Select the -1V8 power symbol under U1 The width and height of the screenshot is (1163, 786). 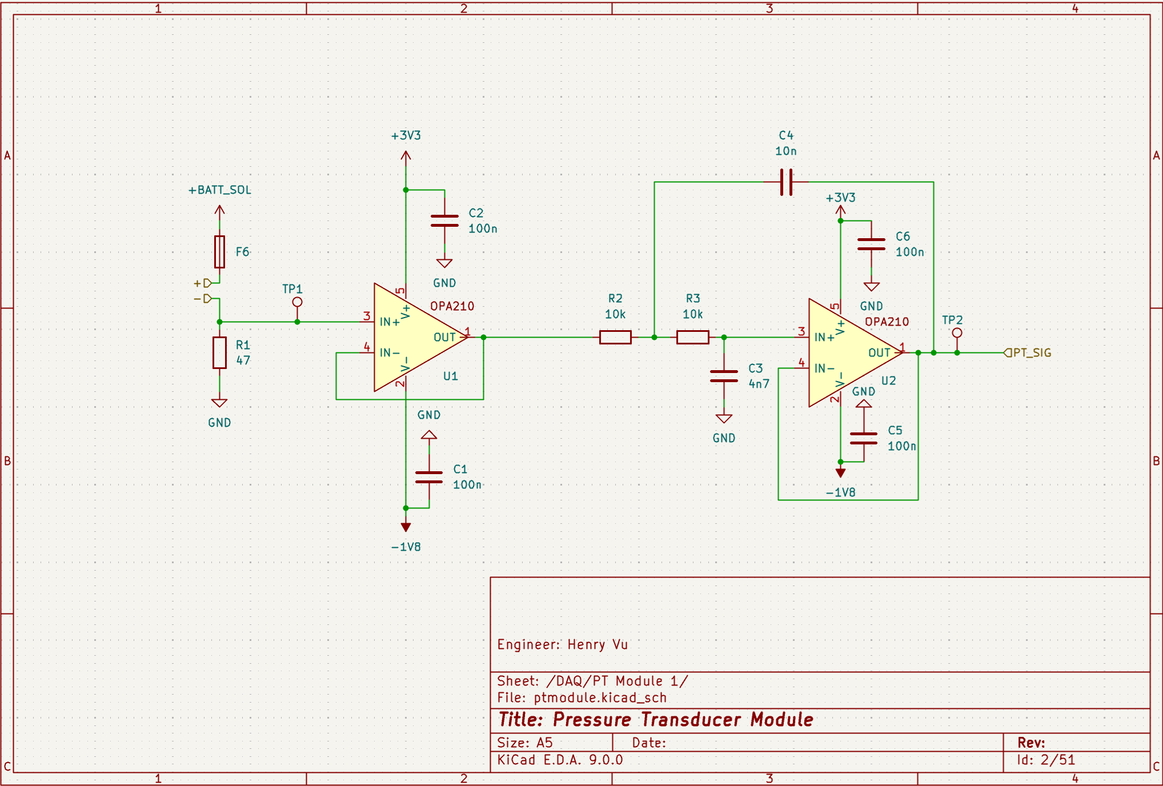(x=406, y=527)
